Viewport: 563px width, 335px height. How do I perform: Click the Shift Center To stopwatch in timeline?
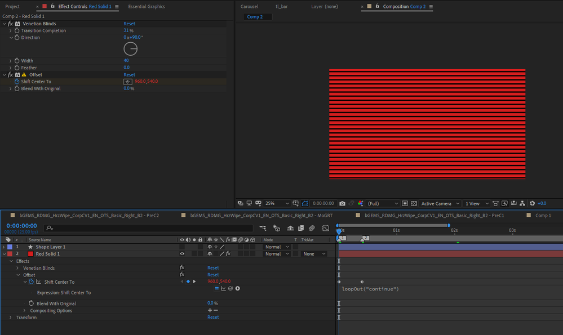32,282
